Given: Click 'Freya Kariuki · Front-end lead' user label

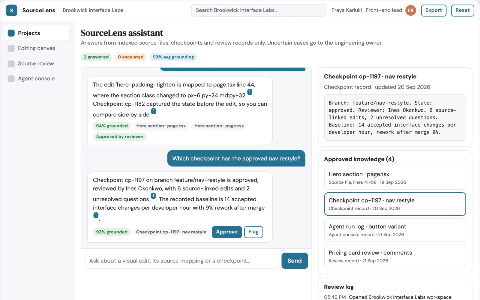Looking at the screenshot, I should click(367, 10).
